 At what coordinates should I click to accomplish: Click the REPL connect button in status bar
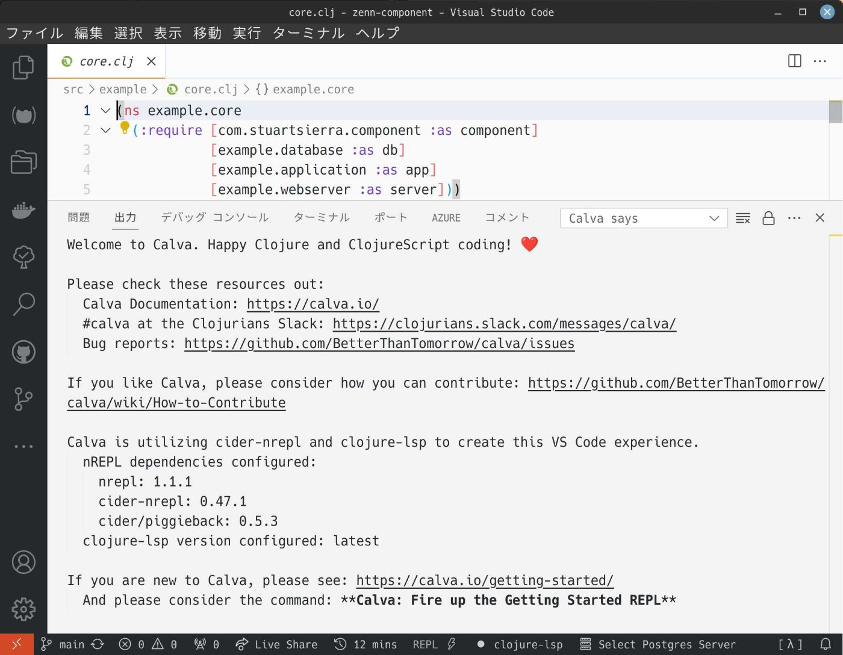[x=434, y=644]
